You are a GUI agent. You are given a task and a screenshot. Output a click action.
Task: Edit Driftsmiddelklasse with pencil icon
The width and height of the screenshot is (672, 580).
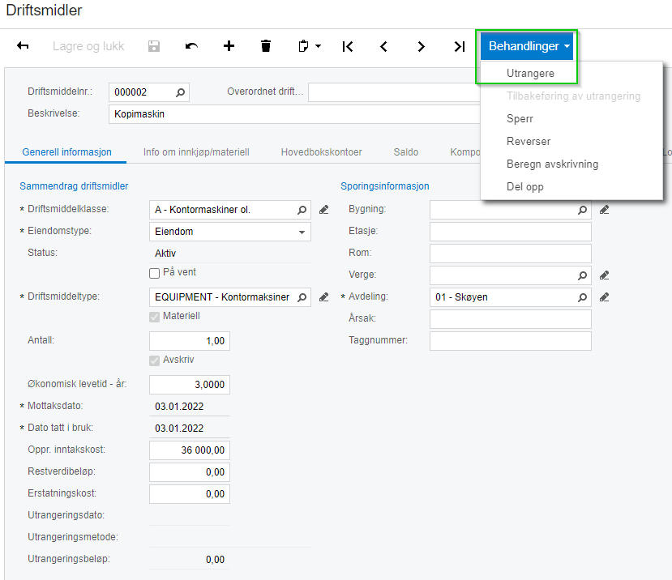point(324,210)
